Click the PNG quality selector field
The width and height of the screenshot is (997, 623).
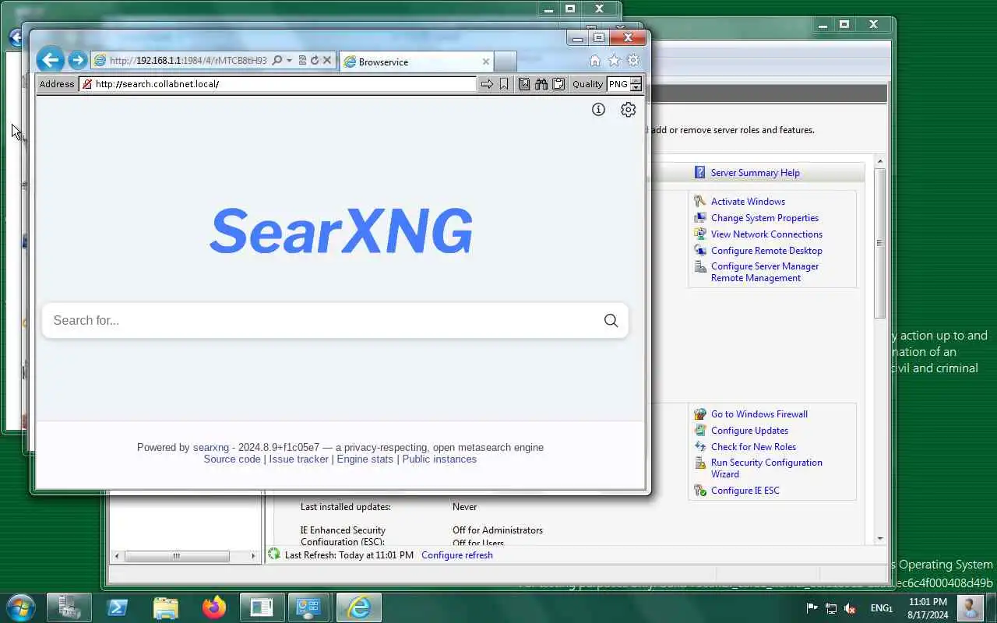tap(618, 84)
